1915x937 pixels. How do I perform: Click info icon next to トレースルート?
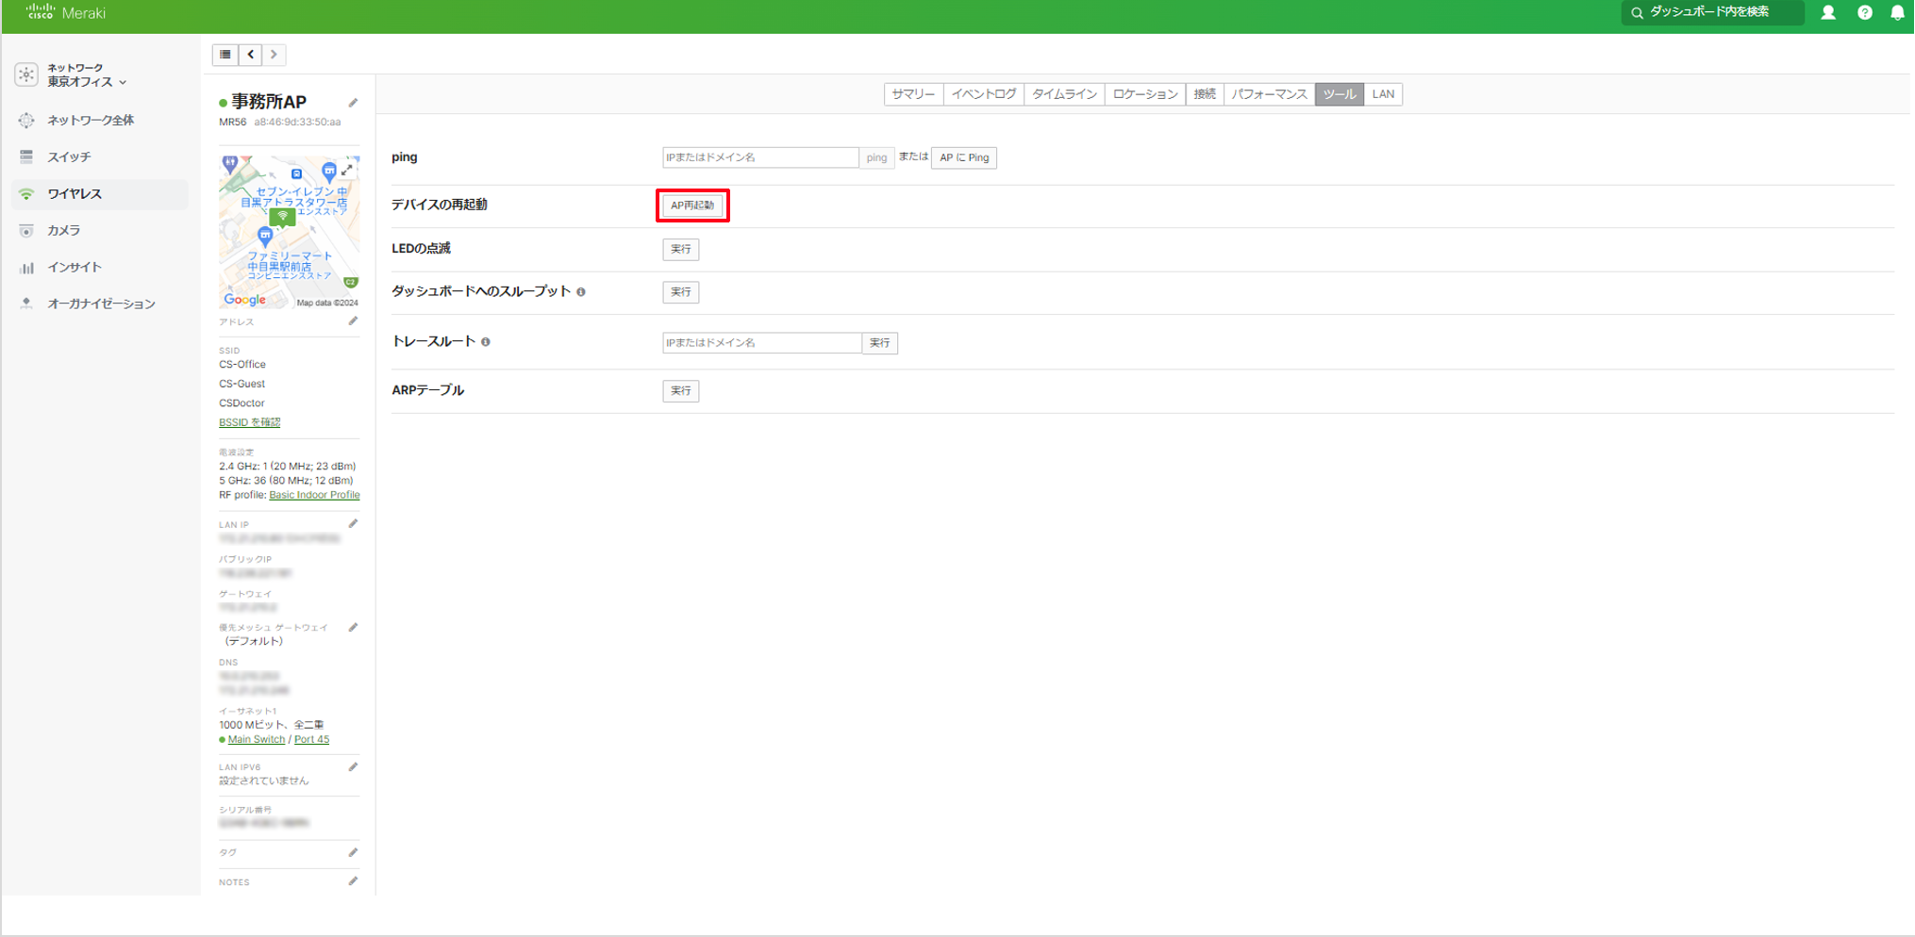(486, 342)
